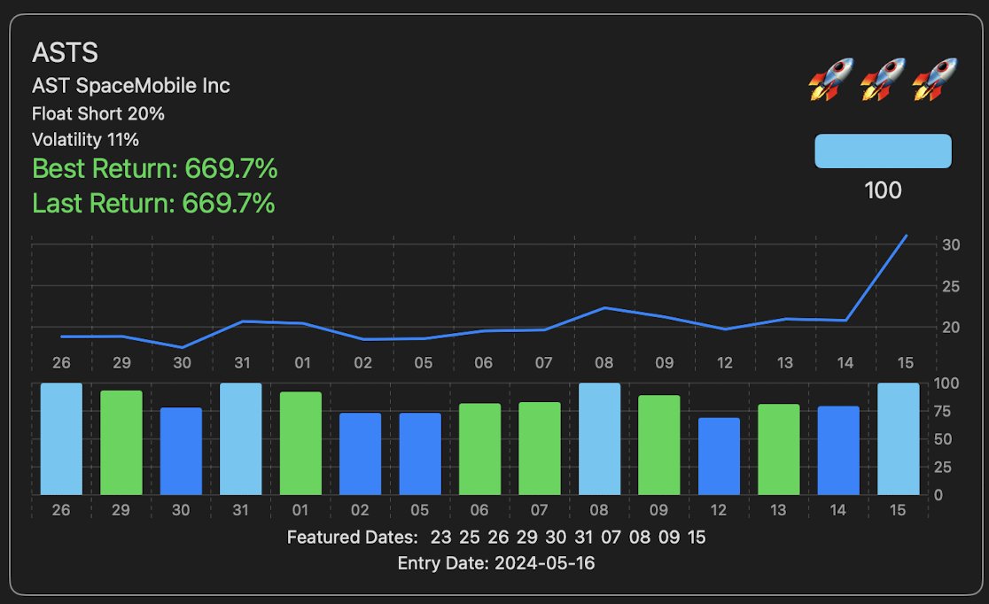Click the dark blue bar for date 12

point(719,456)
